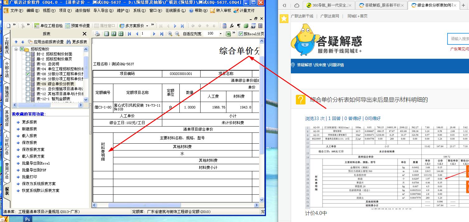This screenshot has height=222, width=469.
Task: Click the last record arrow in main toolbar
Action: point(182,26)
